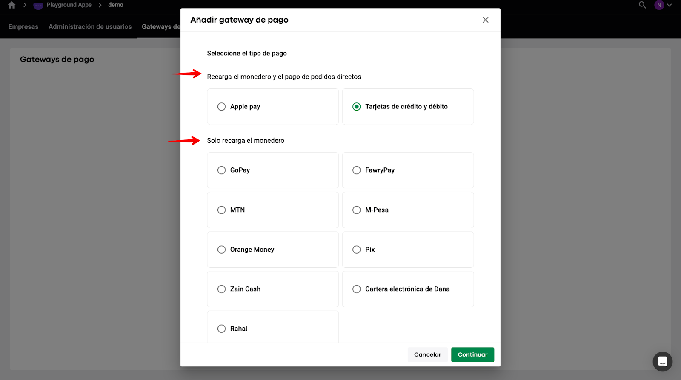Select the Apple pay radio option
This screenshot has width=681, height=380.
pos(222,107)
